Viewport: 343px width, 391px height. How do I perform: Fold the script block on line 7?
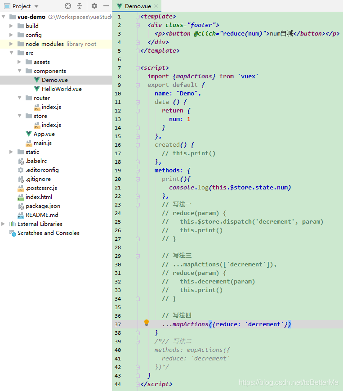pos(138,68)
